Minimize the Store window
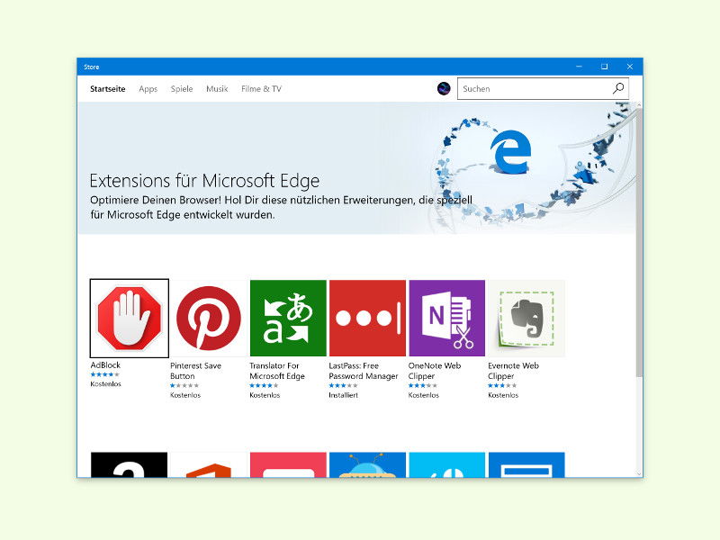The width and height of the screenshot is (720, 540). tap(579, 67)
